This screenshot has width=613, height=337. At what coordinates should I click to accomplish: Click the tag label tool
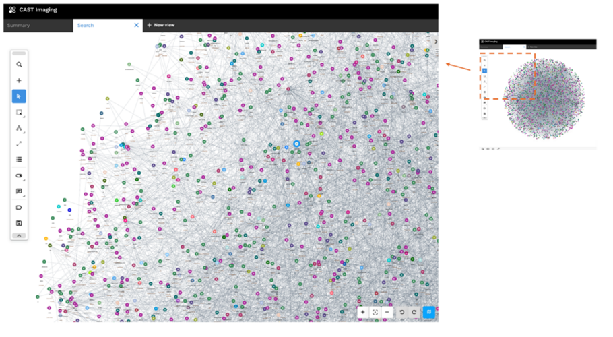pos(19,208)
